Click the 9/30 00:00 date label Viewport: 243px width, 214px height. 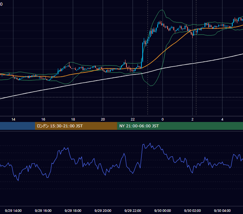coord(163,210)
